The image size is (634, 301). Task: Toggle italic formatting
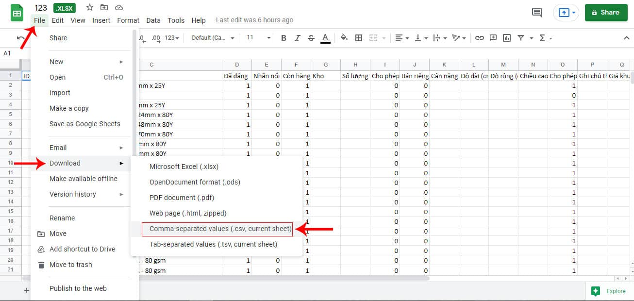tap(297, 37)
